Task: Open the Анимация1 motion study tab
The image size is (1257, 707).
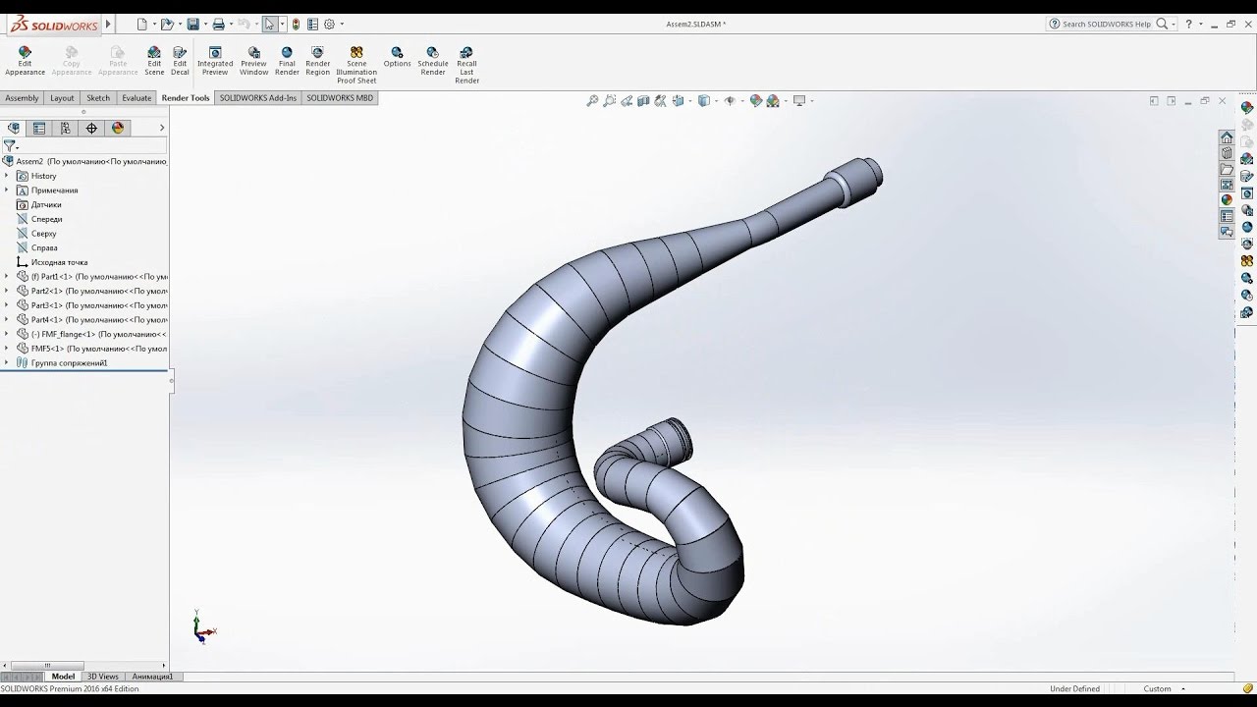Action: pyautogui.click(x=152, y=677)
